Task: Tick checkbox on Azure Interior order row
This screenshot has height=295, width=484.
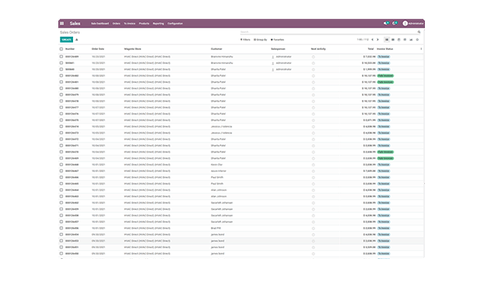Action: [x=62, y=171]
